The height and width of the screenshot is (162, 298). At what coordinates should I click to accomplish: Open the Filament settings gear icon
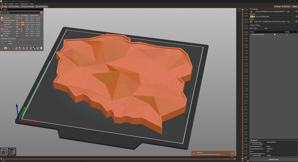pos(296,16)
